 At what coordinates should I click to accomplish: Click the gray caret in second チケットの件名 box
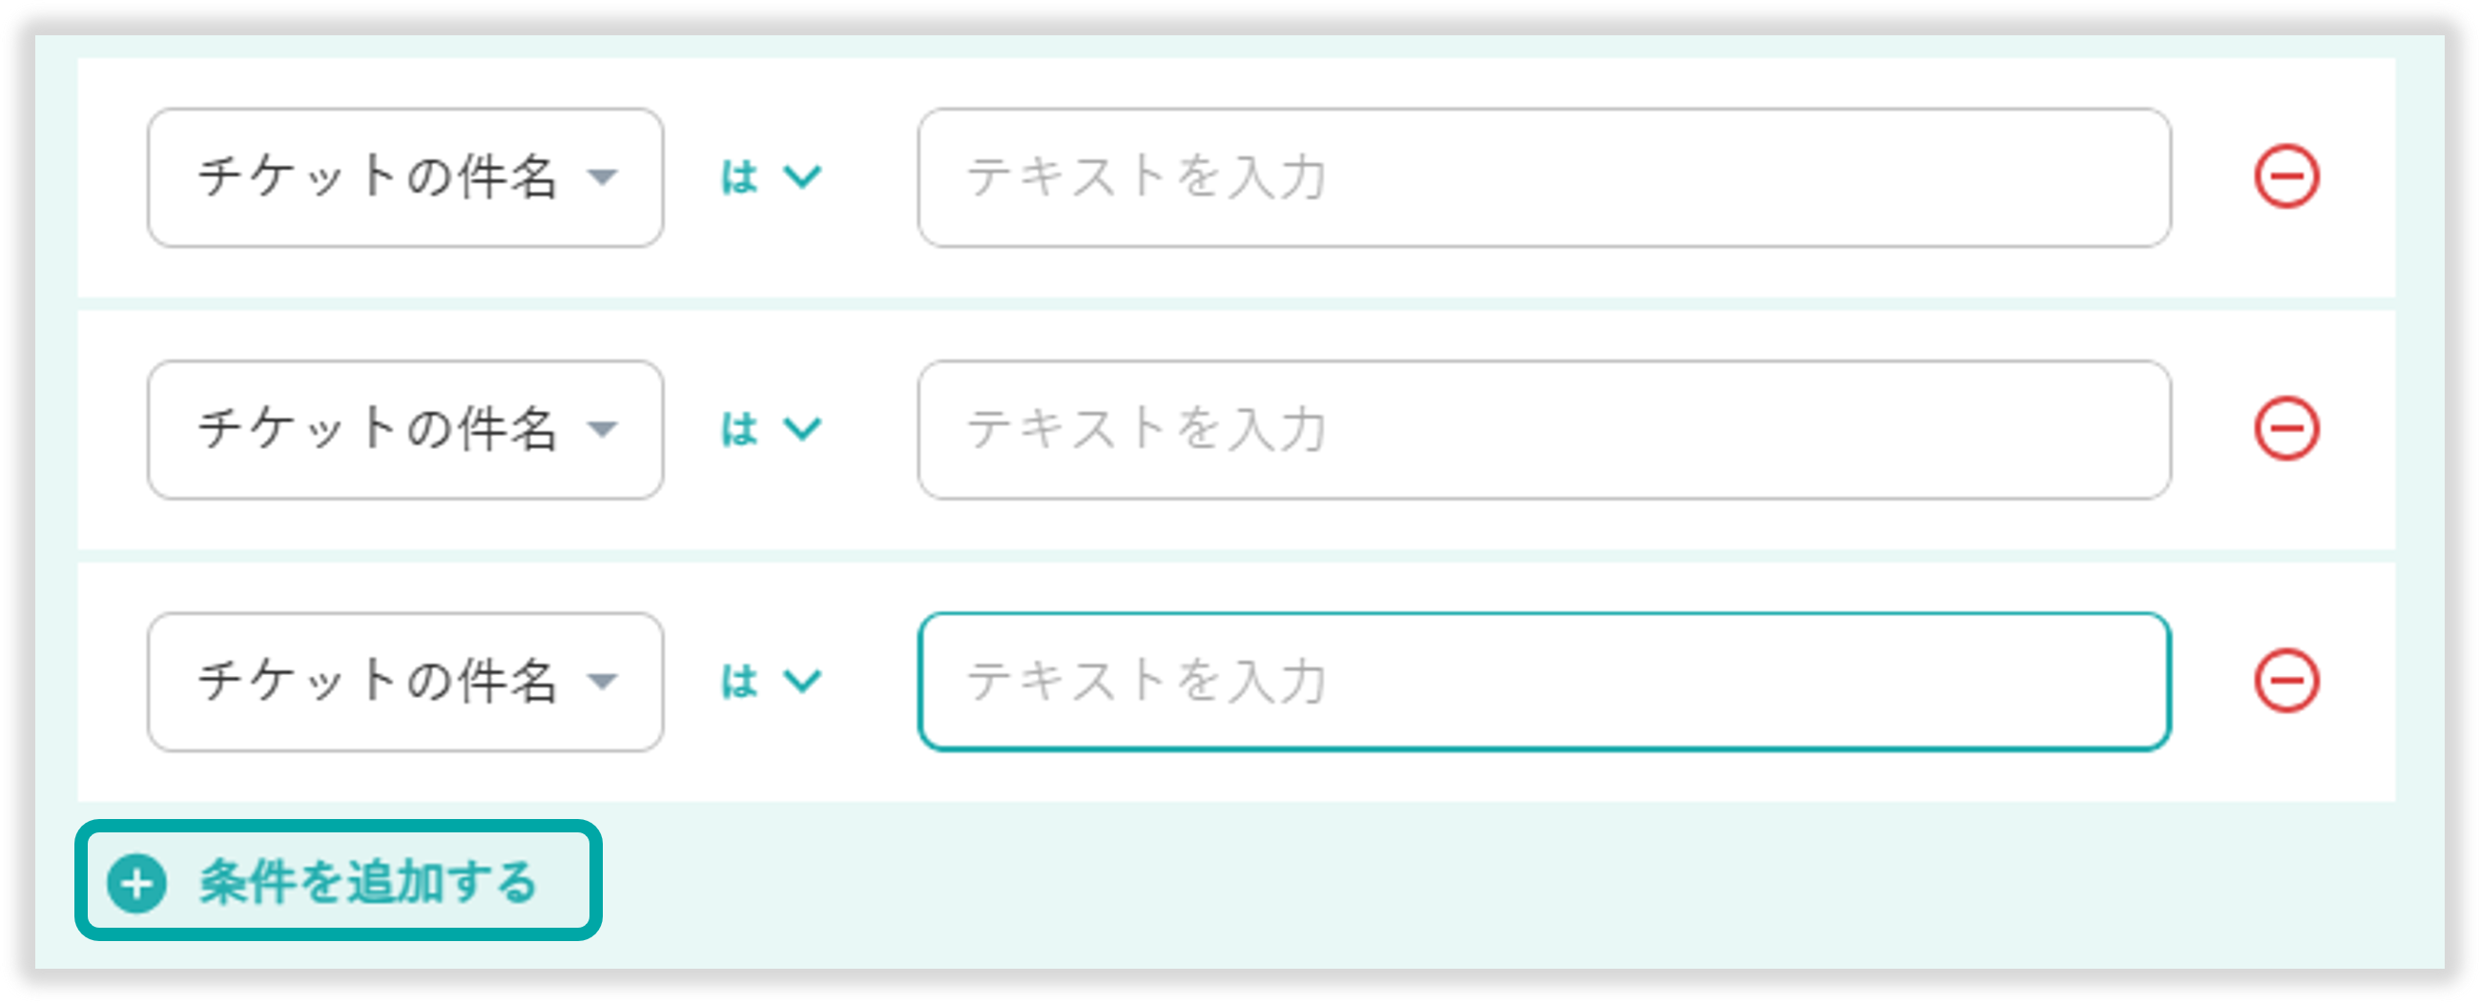[x=603, y=429]
